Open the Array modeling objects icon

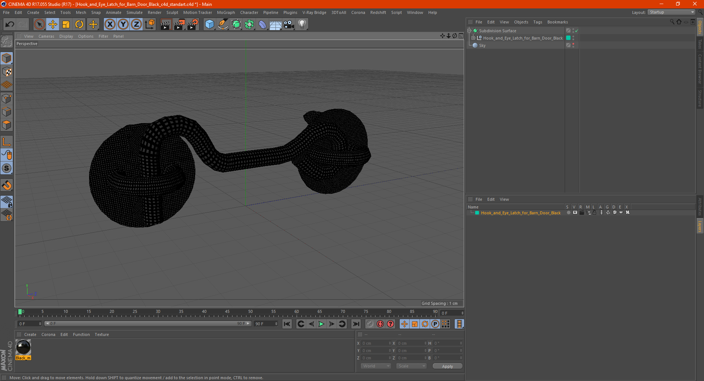point(249,25)
